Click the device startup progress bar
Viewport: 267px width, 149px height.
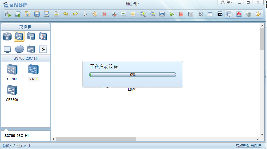tap(133, 75)
